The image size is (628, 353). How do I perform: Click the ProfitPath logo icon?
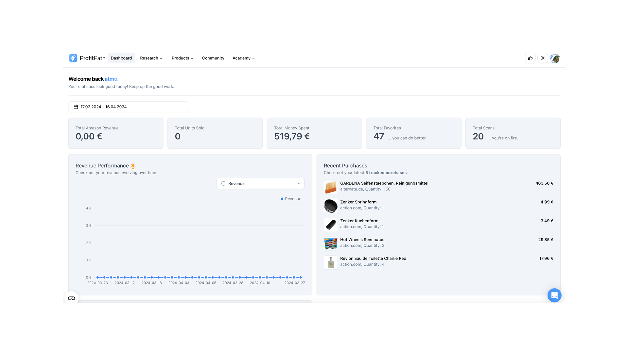tap(73, 58)
